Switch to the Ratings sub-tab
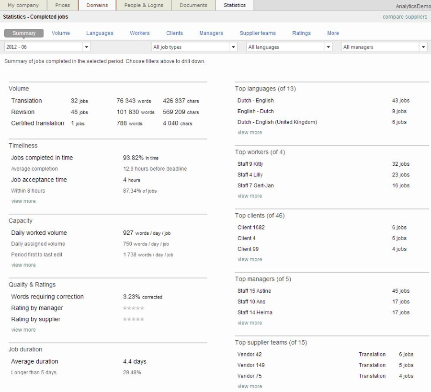This screenshot has height=392, width=431. (301, 33)
